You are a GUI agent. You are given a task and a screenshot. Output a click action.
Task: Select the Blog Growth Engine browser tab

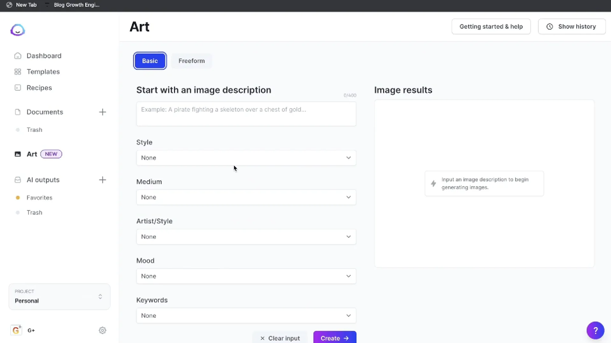click(72, 5)
